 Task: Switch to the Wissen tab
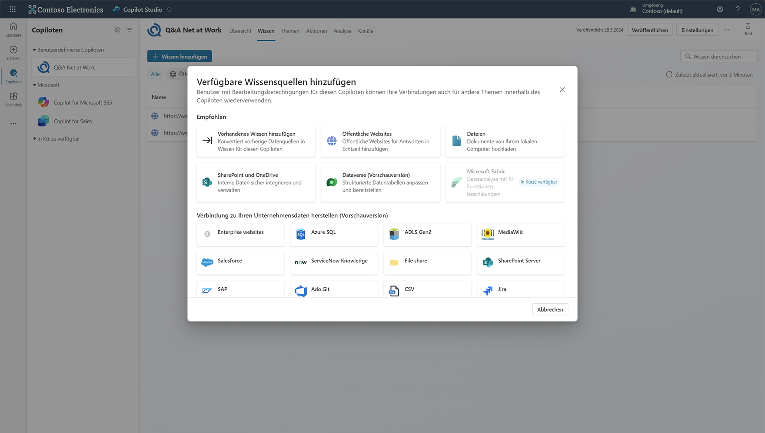(x=266, y=31)
